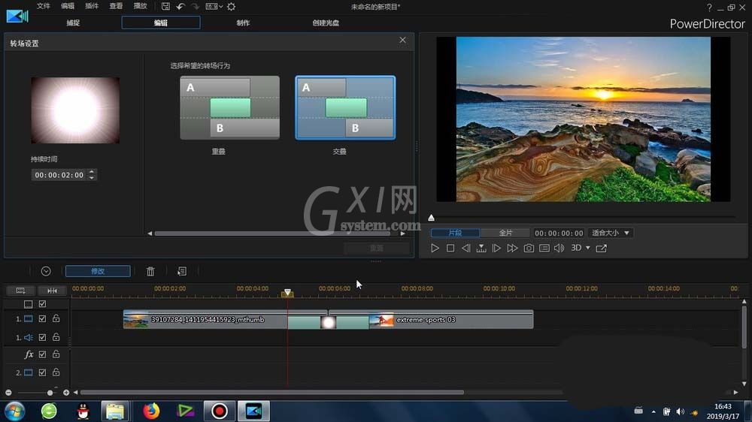Take a snapshot with camera icon

tap(529, 248)
